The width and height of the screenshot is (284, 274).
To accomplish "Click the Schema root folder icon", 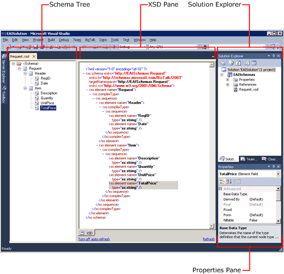I will pyautogui.click(x=19, y=63).
